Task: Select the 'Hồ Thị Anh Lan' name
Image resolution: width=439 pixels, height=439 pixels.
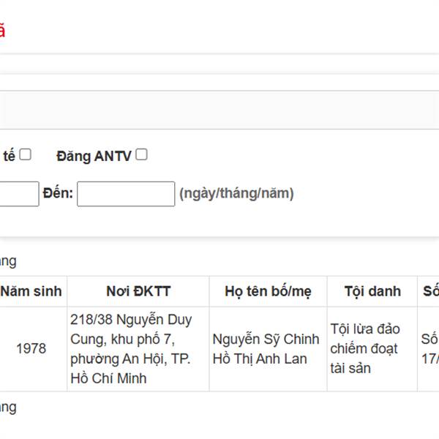Action: pyautogui.click(x=260, y=359)
